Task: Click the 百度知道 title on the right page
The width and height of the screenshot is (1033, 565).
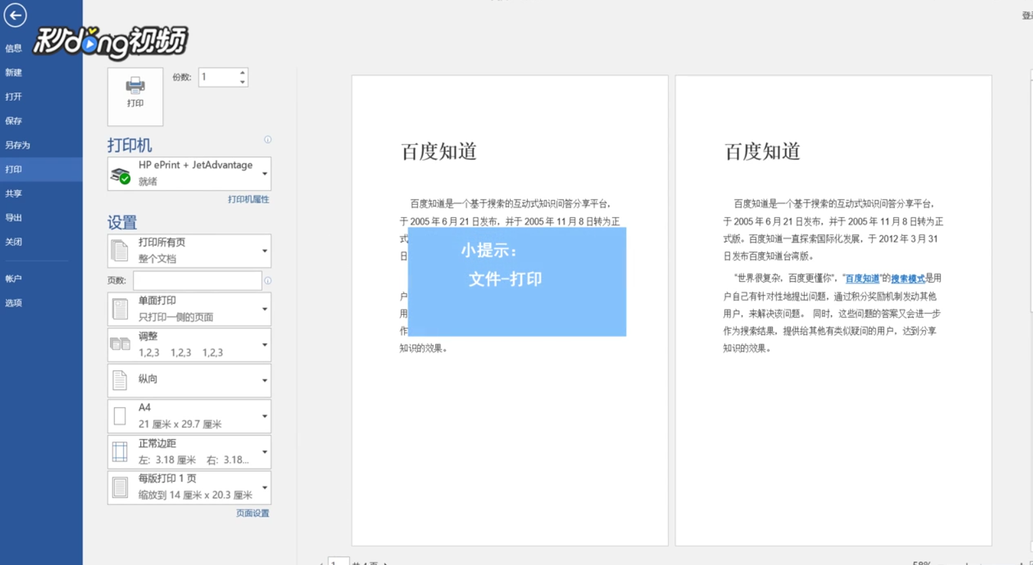Action: tap(762, 151)
